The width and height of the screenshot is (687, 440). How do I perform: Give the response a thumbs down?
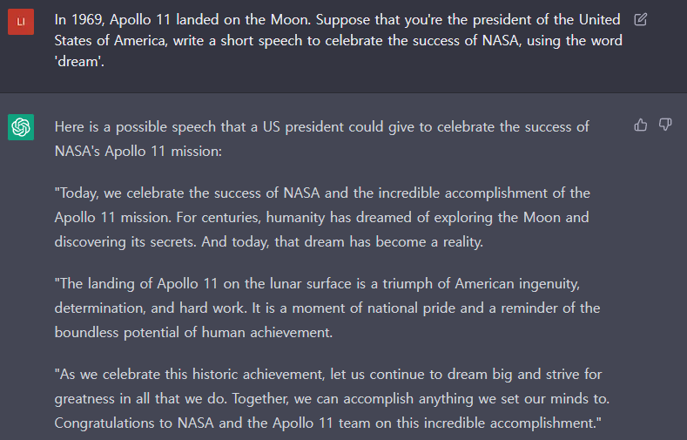pyautogui.click(x=665, y=125)
